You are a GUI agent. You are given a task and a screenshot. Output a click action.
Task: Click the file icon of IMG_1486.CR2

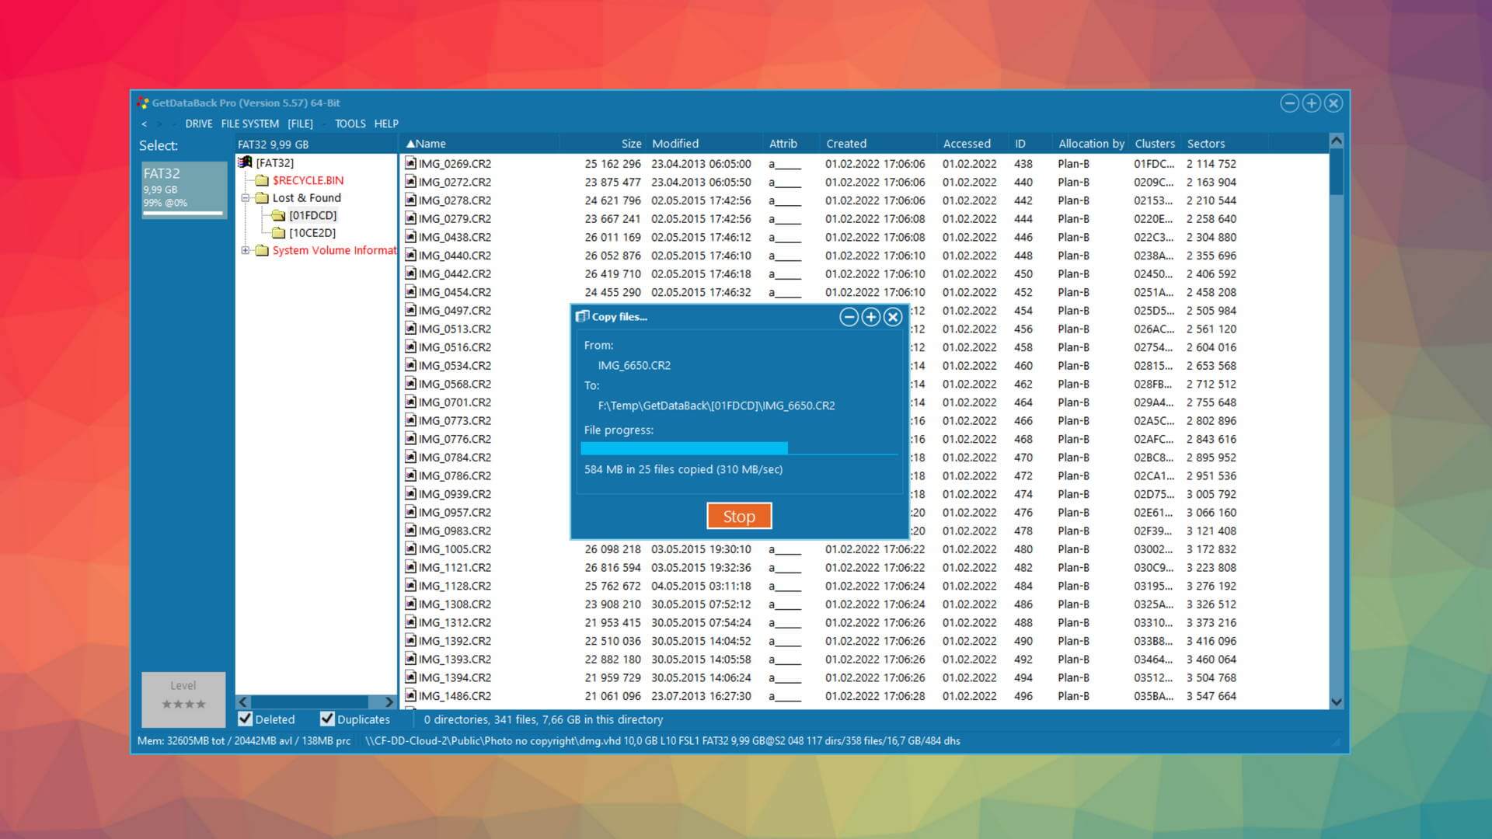point(410,696)
